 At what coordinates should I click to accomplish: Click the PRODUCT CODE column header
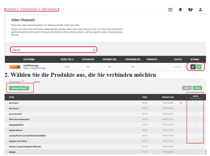[x=168, y=97]
